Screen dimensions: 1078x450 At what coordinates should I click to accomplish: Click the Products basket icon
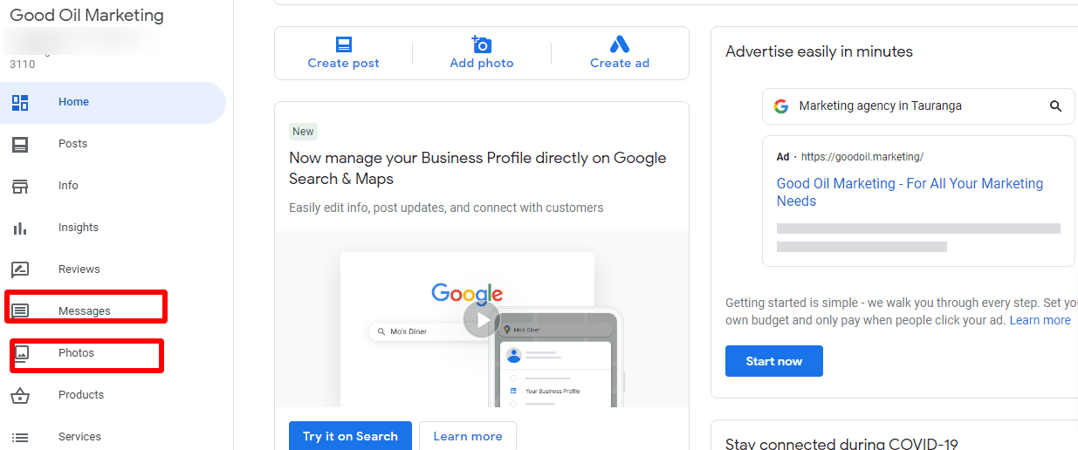(20, 395)
